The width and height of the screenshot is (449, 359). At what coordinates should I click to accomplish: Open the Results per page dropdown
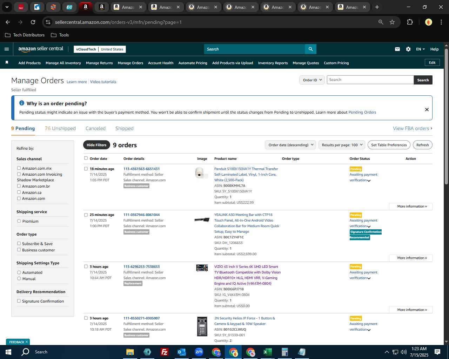342,145
